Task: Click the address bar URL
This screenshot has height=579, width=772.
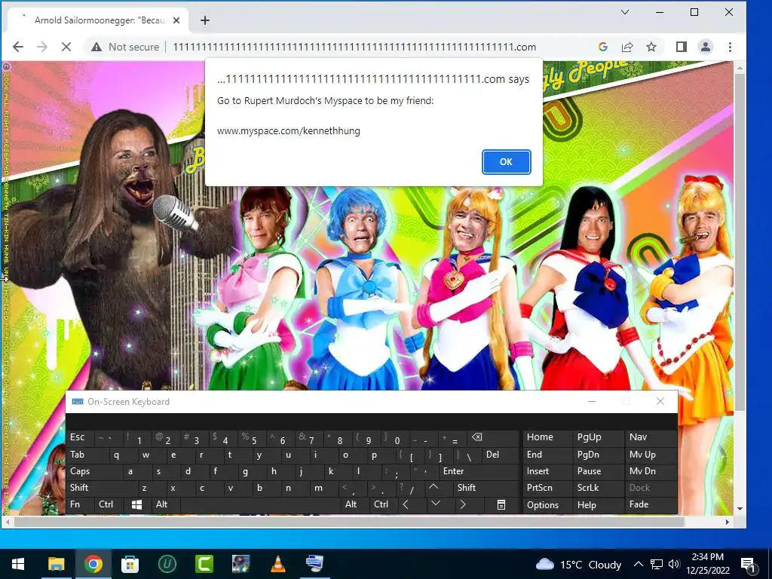Action: 354,47
